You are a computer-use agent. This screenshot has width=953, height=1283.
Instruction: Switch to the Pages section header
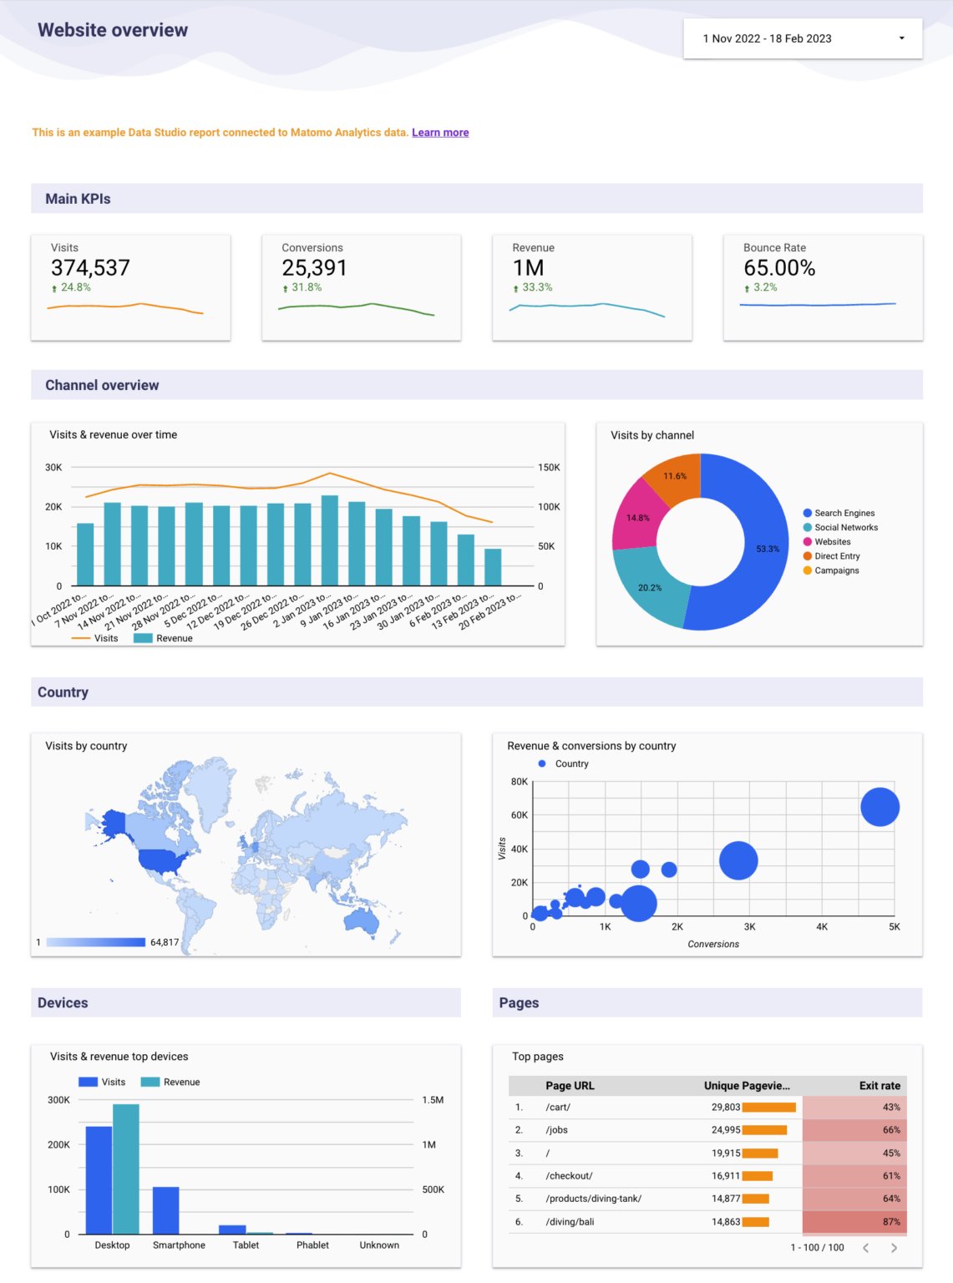518,1002
